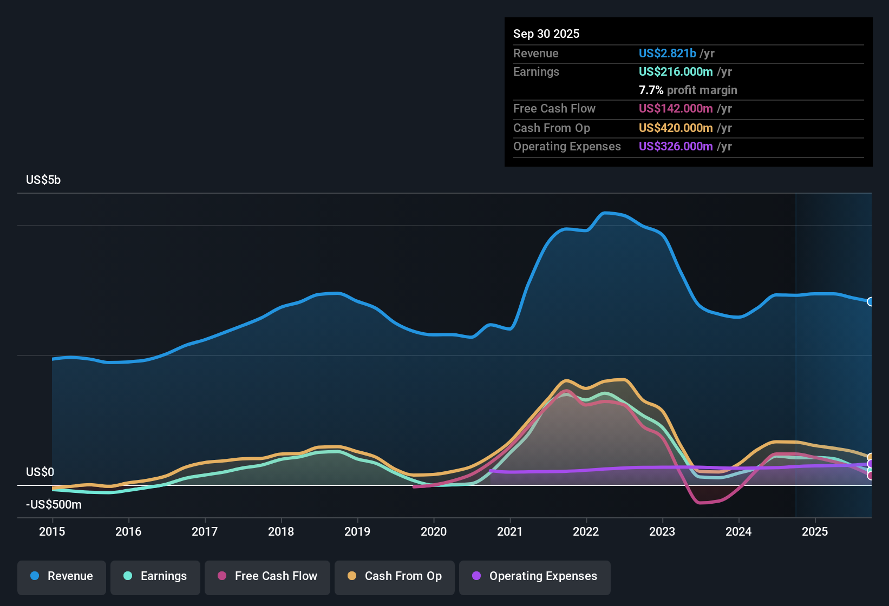Click the Free Cash Flow endpoint marker
The image size is (889, 606).
[870, 475]
